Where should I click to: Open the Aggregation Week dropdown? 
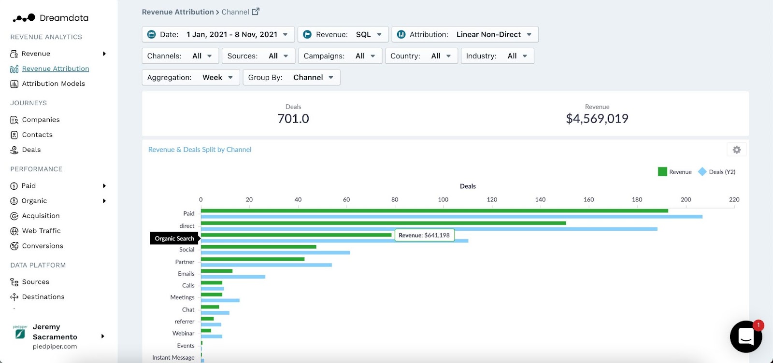point(191,77)
